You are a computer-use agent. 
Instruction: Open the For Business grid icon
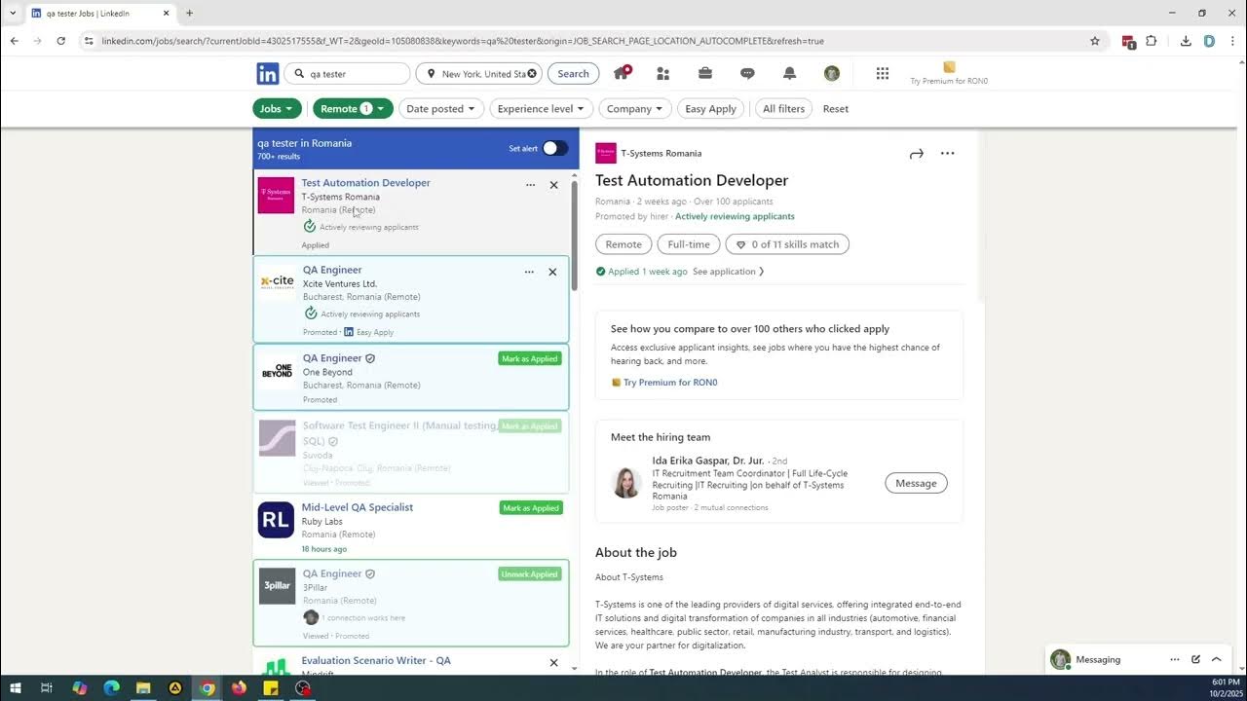(882, 73)
